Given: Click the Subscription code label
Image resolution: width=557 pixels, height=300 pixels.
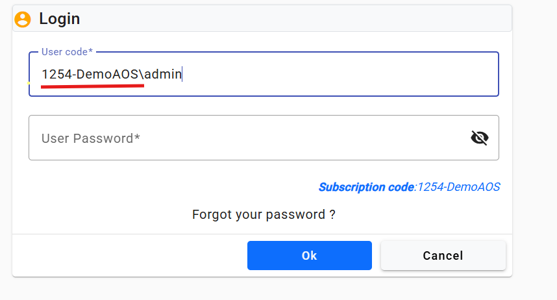Looking at the screenshot, I should (365, 187).
